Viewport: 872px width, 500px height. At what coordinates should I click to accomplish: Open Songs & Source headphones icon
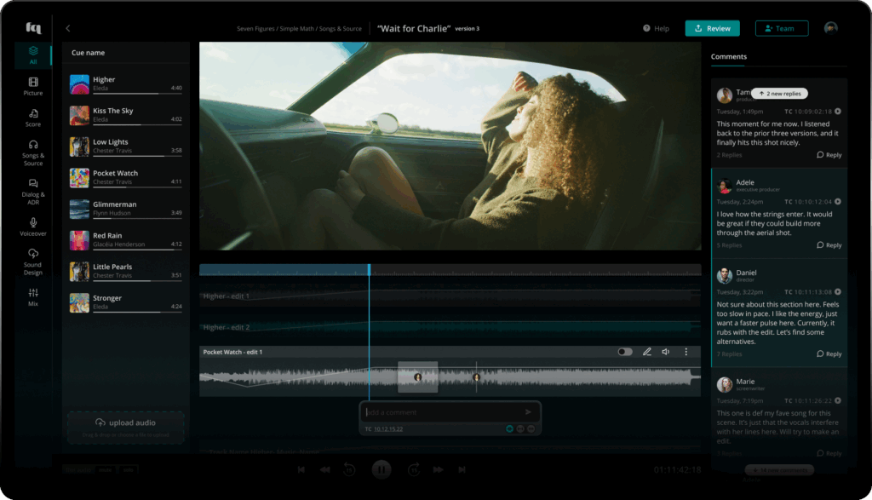click(x=33, y=152)
